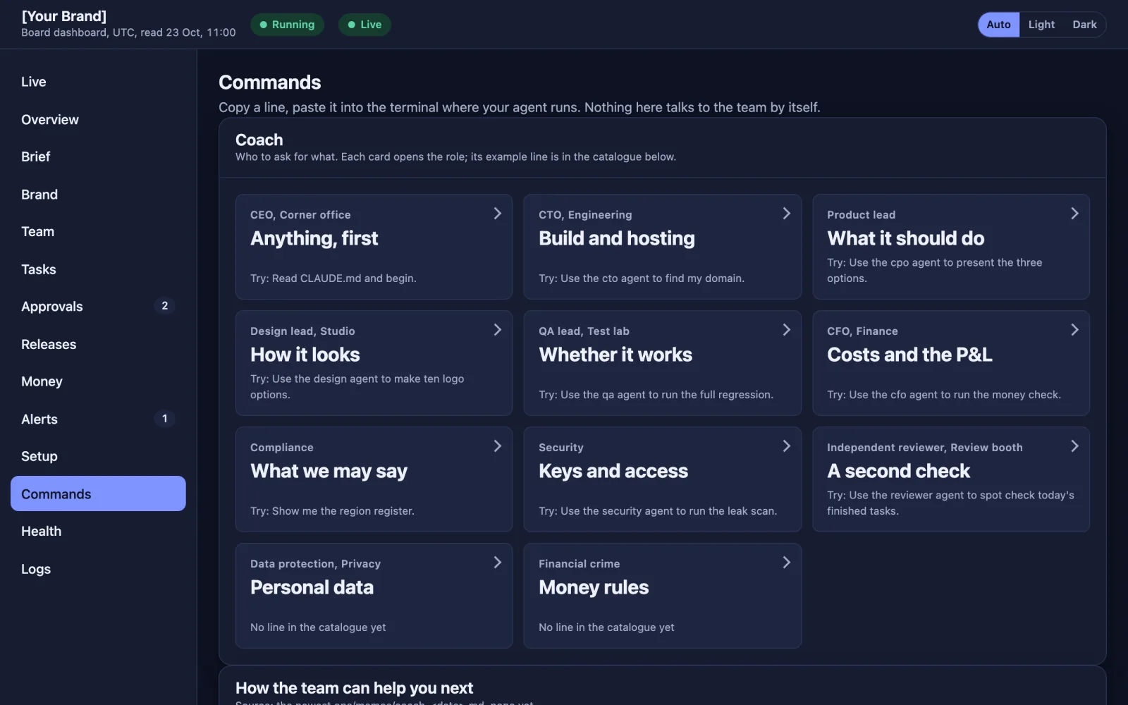Switch theme to Light

click(1041, 25)
